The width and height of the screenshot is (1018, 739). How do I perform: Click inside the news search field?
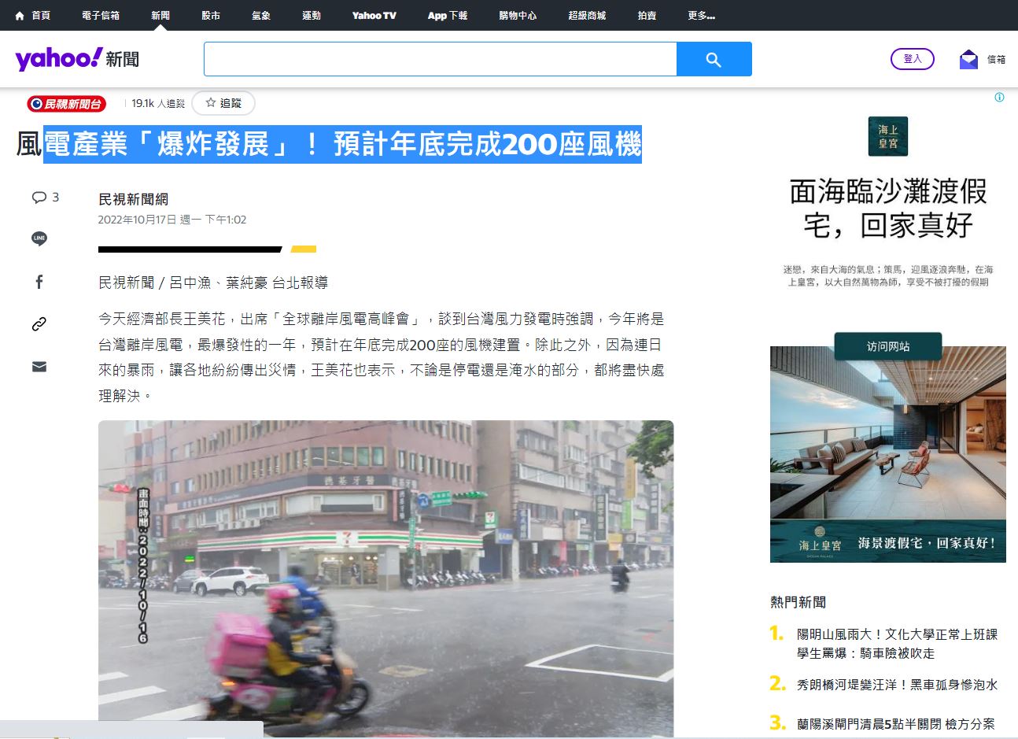point(441,59)
